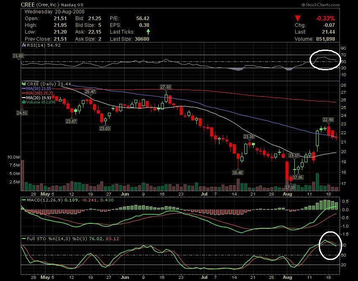Click the Bid value 21.25
This screenshot has height=281, width=358.
click(95, 19)
